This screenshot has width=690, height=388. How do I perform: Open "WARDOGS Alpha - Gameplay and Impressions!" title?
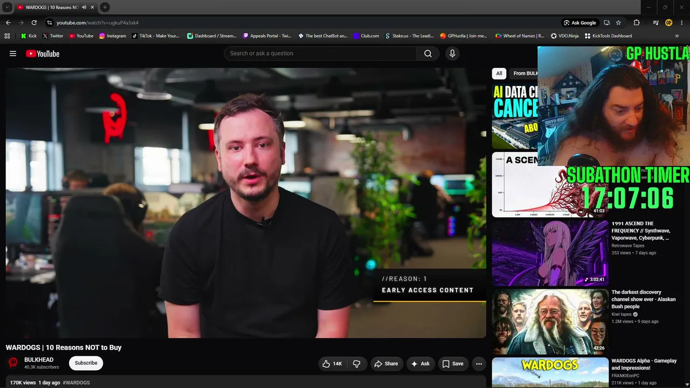click(x=644, y=364)
